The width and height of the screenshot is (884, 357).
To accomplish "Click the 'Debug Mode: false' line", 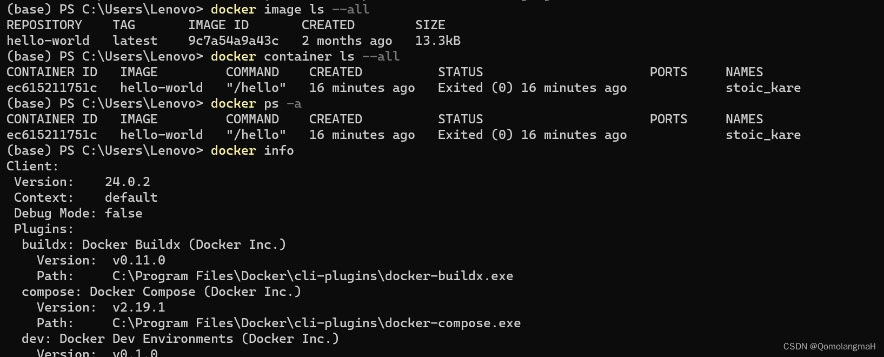I will click(78, 213).
